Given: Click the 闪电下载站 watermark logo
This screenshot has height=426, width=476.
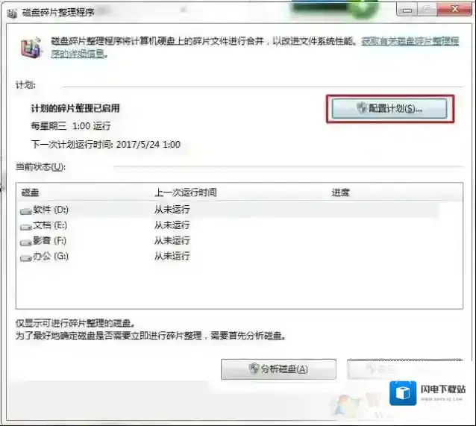Looking at the screenshot, I should point(404,392).
